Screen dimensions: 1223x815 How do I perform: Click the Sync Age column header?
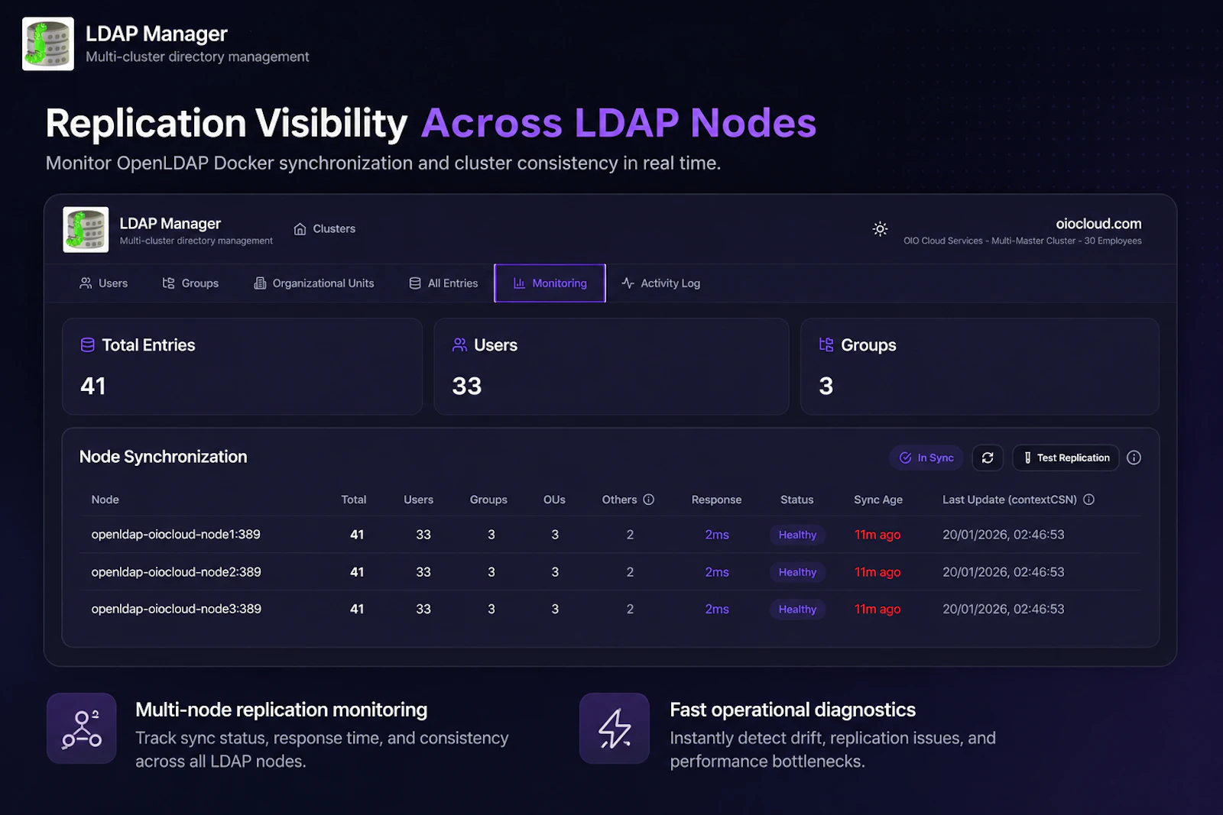pos(878,500)
